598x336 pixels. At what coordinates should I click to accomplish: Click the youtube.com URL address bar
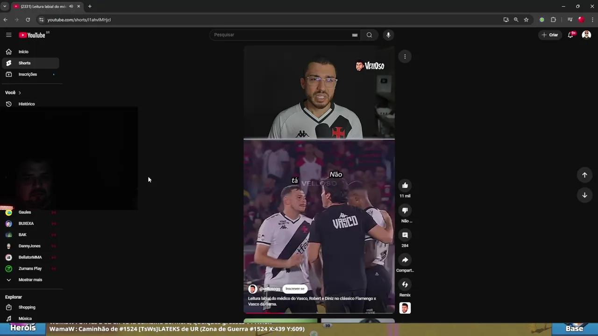[79, 20]
